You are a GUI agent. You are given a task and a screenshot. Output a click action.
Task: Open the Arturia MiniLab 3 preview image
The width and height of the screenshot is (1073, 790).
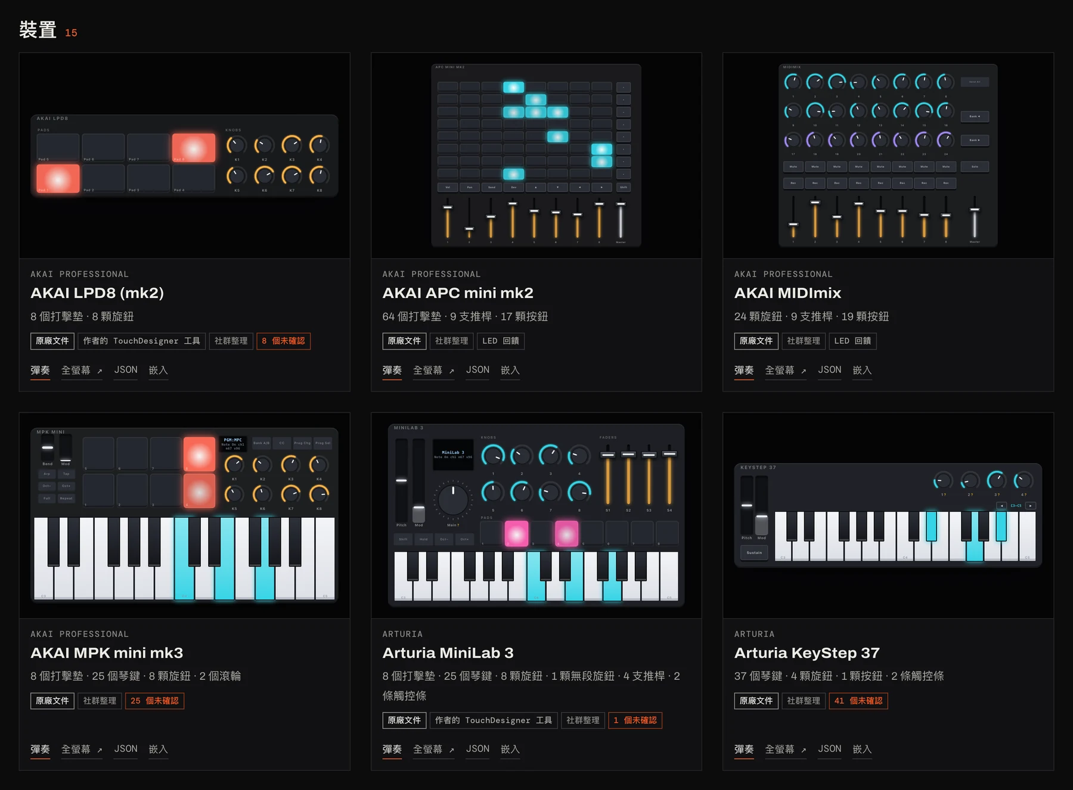pyautogui.click(x=536, y=515)
